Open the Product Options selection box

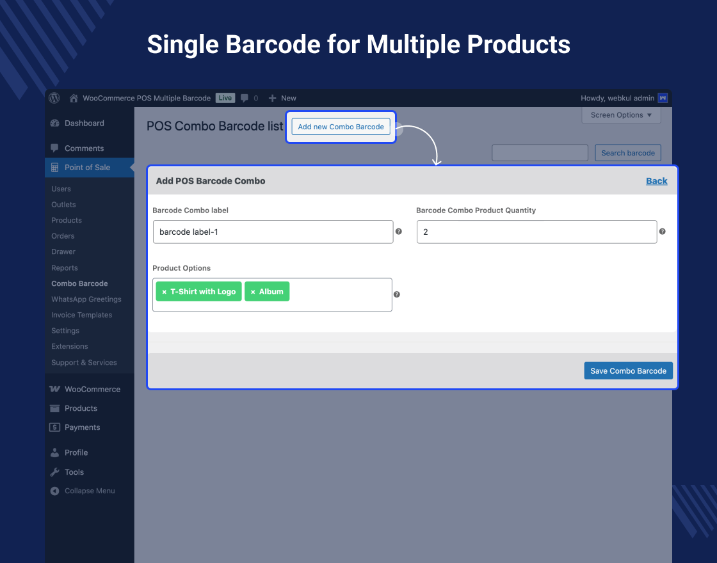pos(339,294)
